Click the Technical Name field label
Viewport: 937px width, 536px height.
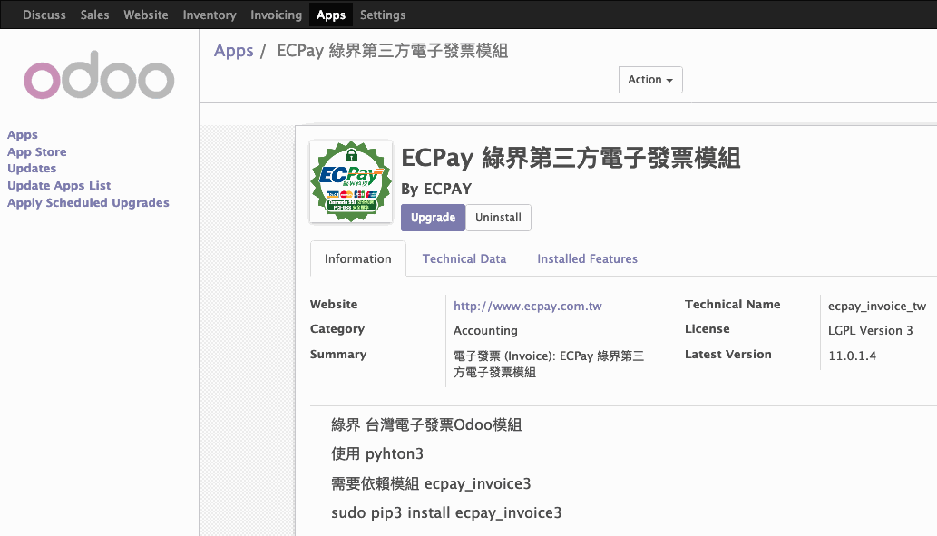pos(733,304)
